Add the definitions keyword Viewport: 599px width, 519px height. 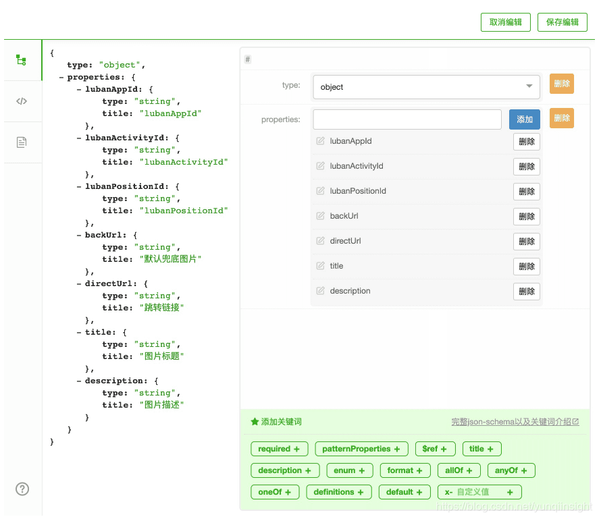click(x=339, y=492)
